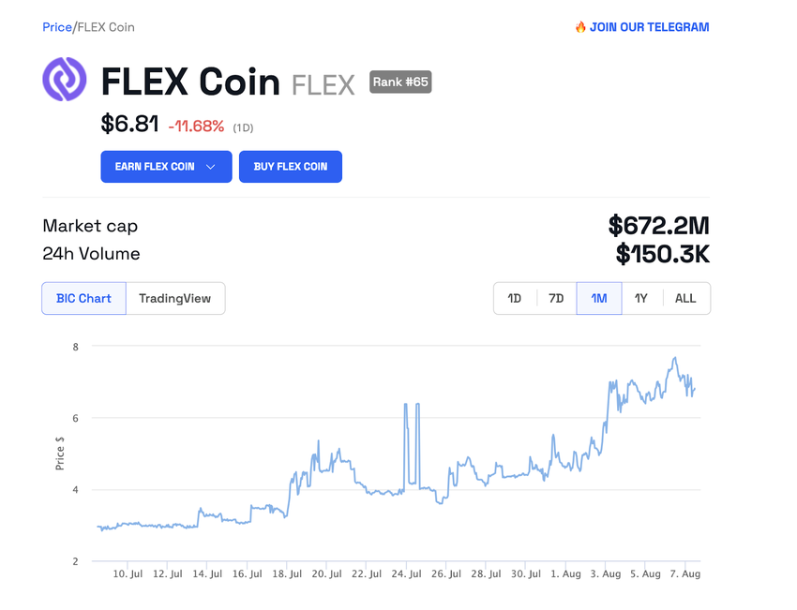Viewport: 797px width, 610px height.
Task: Open the JOIN OUR TELEGRAM link
Action: 649,27
